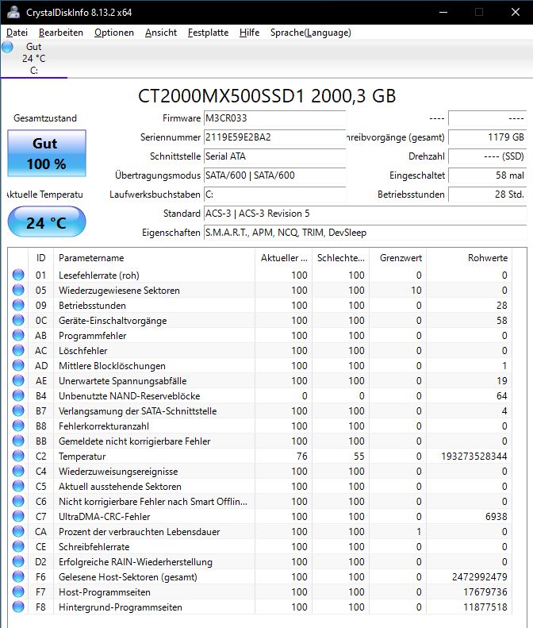Image resolution: width=533 pixels, height=628 pixels.
Task: Click the Standard field ACS-3 Revision 5
Action: (x=365, y=214)
